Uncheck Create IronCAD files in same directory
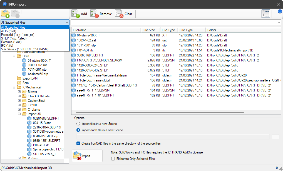283x171 pixels. coord(79,143)
